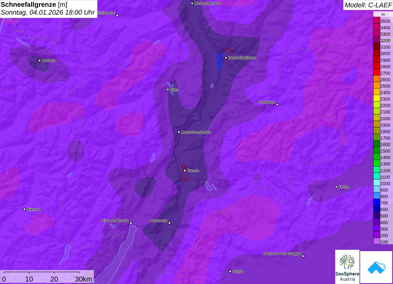Click the Mezzolombardo location marker
This screenshot has width=393, height=284.
coord(179,132)
